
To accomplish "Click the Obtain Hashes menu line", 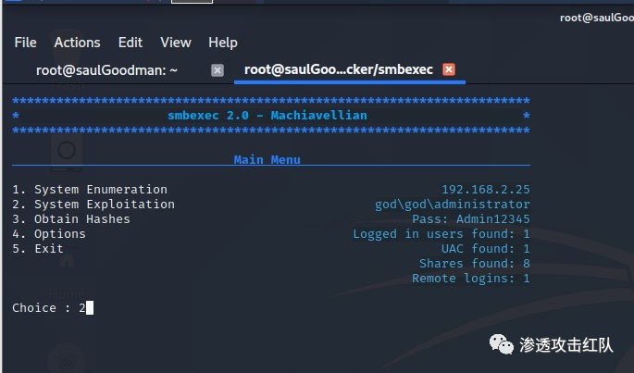I will (71, 219).
